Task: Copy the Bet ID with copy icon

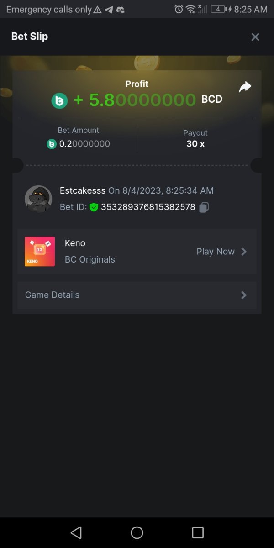Action: coord(204,207)
